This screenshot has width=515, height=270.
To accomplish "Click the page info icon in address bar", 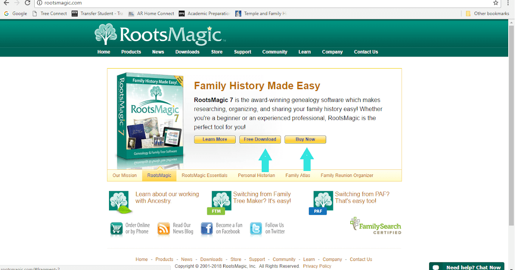I will [x=39, y=3].
